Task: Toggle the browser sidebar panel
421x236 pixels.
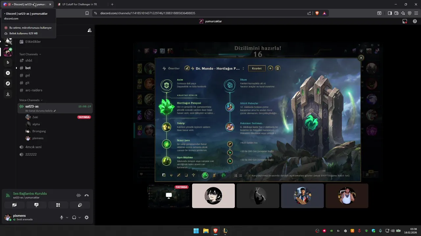Action: (390, 13)
